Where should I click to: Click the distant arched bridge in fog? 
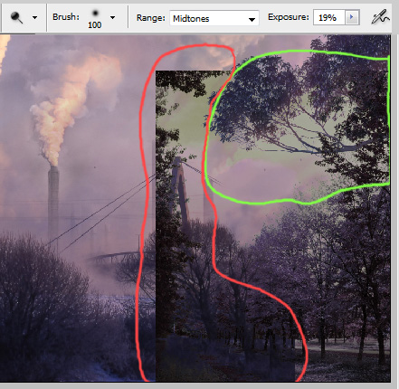tap(115, 257)
